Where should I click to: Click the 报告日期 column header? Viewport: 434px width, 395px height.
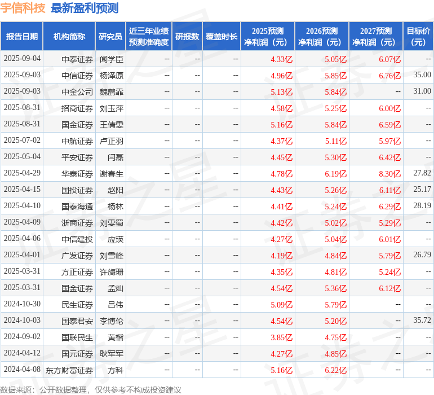(x=22, y=36)
